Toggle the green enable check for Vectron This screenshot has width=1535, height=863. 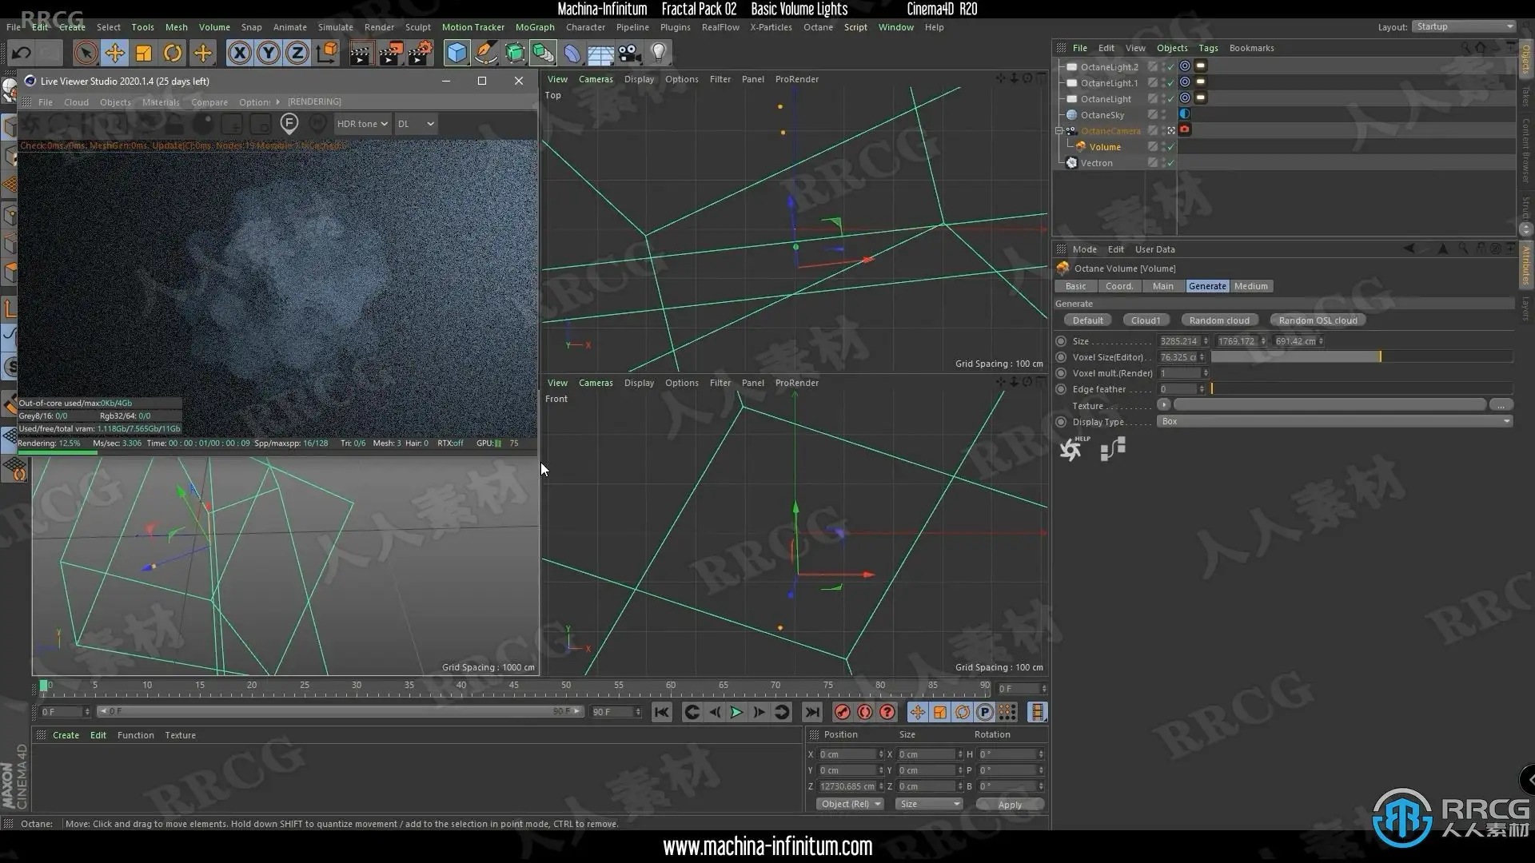pyautogui.click(x=1171, y=163)
